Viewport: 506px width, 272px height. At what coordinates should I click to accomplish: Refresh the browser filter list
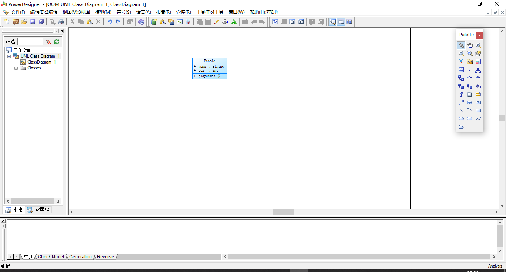click(x=56, y=41)
